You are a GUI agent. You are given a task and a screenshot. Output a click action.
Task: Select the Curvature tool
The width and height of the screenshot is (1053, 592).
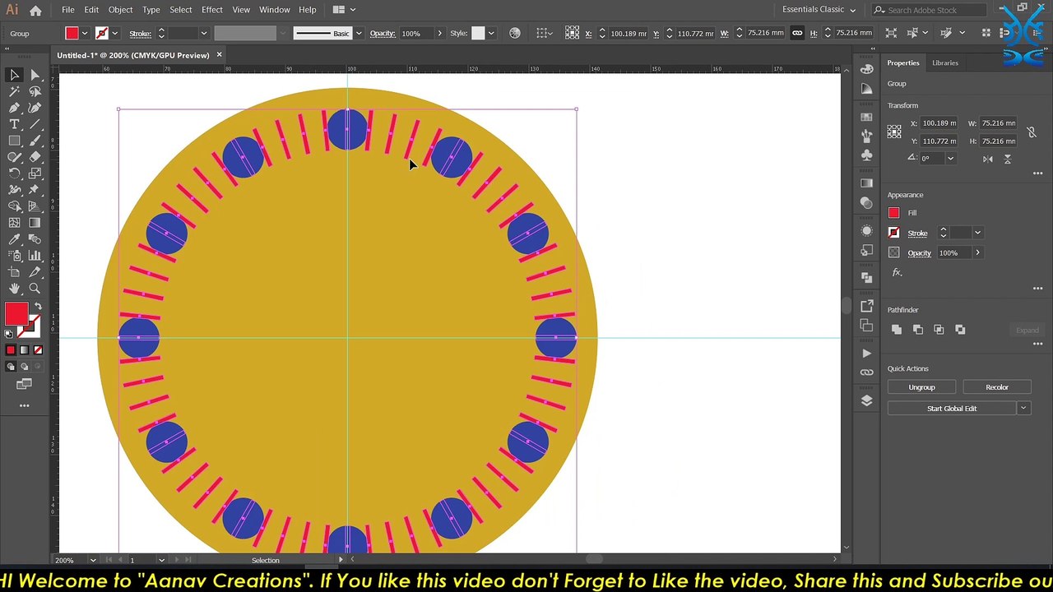[x=35, y=108]
